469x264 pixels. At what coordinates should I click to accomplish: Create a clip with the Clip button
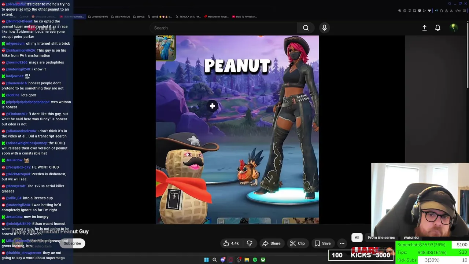(x=297, y=243)
